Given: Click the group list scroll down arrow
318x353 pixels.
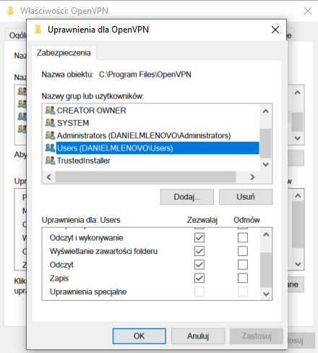Looking at the screenshot, I should 266,164.
